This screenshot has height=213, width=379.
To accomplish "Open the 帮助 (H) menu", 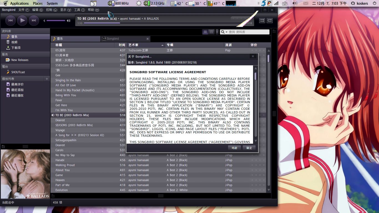I will (x=93, y=10).
